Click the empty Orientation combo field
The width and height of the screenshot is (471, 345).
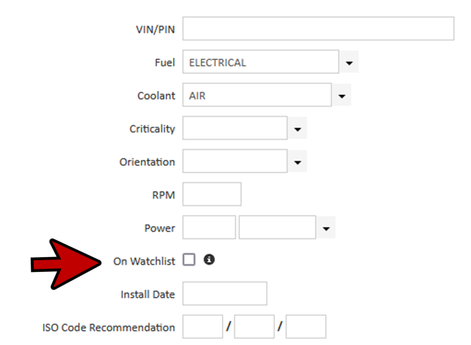[235, 162]
